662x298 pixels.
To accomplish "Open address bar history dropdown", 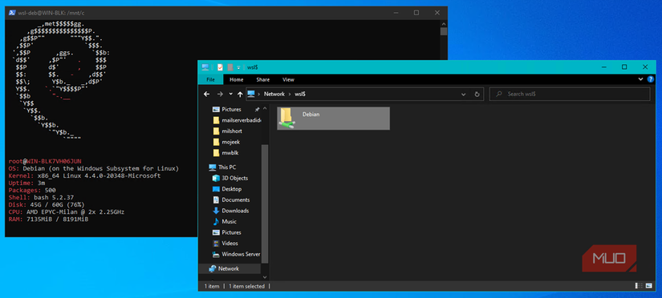I will click(464, 94).
